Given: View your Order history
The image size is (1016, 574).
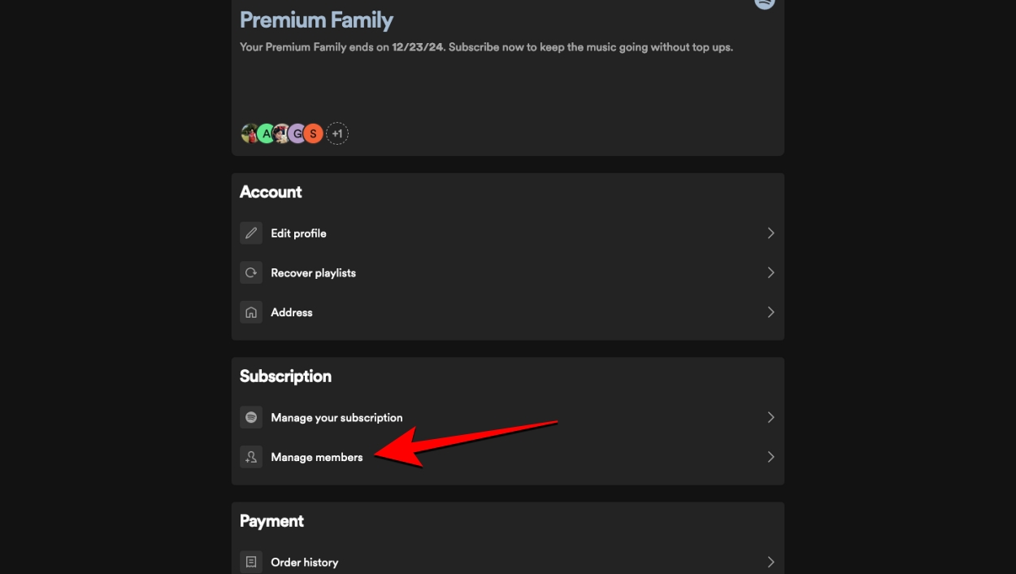Looking at the screenshot, I should pos(304,561).
